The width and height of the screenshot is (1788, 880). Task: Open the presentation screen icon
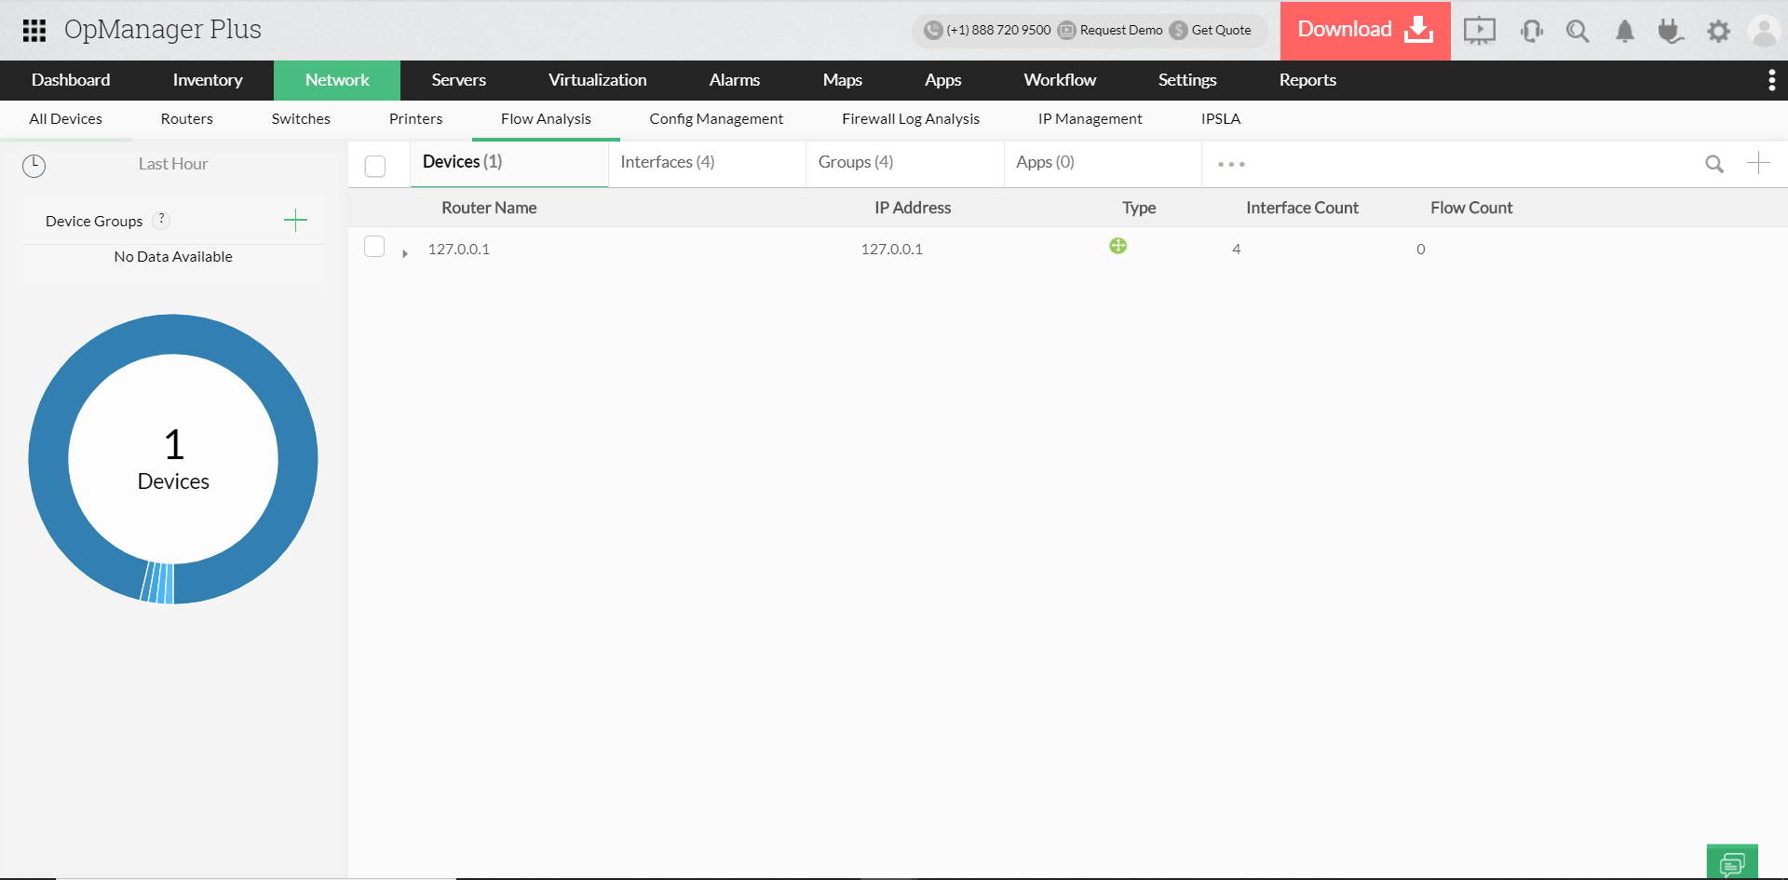(1479, 31)
